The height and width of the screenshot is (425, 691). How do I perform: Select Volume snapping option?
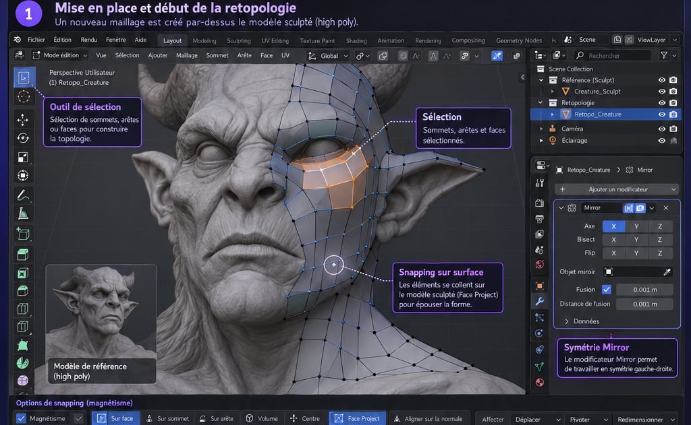262,418
